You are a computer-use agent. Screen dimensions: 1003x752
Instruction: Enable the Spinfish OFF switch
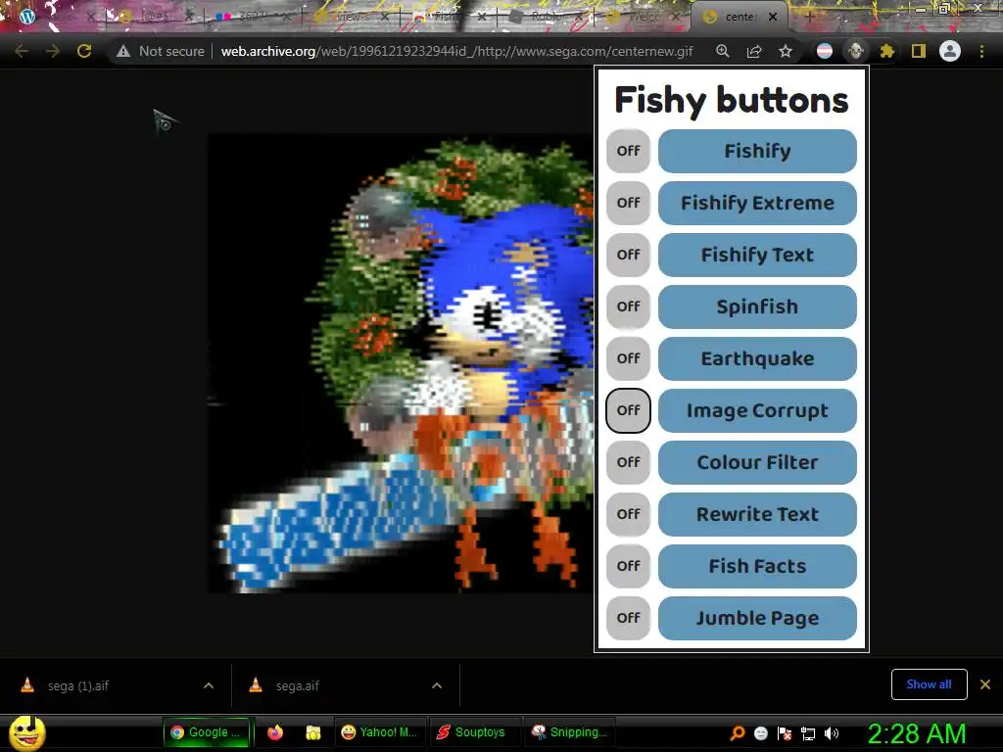point(628,306)
